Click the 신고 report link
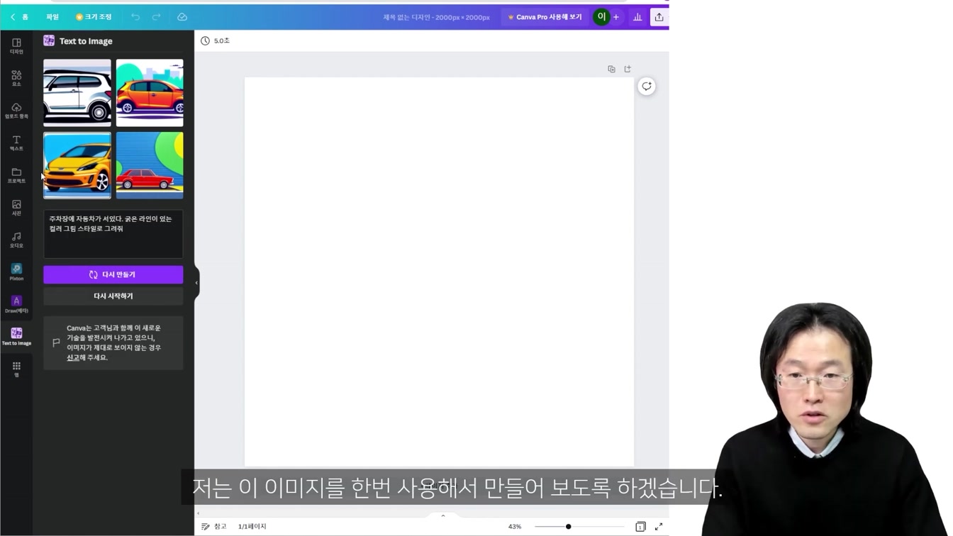This screenshot has width=953, height=536. (x=72, y=358)
